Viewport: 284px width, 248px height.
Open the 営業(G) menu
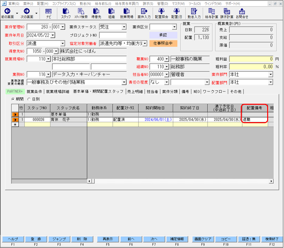click(14, 3)
